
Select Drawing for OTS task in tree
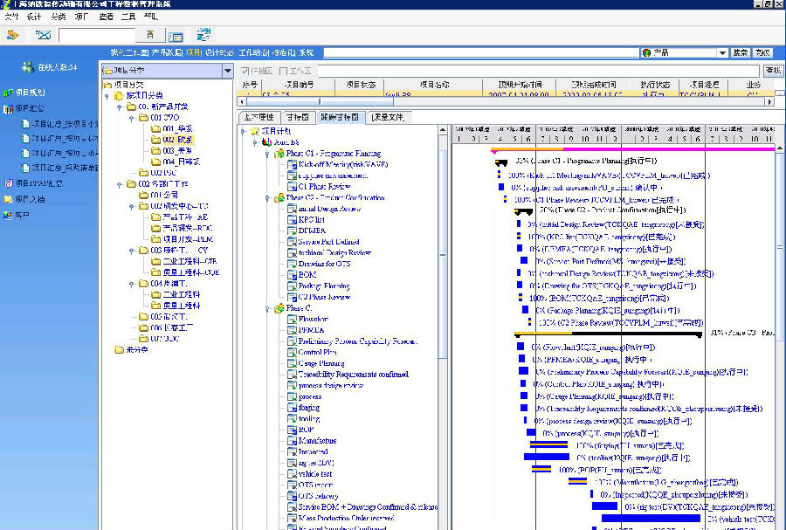click(324, 264)
